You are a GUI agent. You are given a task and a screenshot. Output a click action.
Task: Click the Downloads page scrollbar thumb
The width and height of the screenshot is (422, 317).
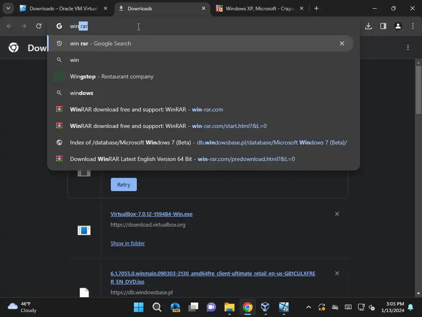point(418,90)
